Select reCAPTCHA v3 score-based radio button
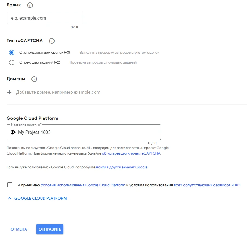This screenshot has width=247, height=235. [12, 53]
